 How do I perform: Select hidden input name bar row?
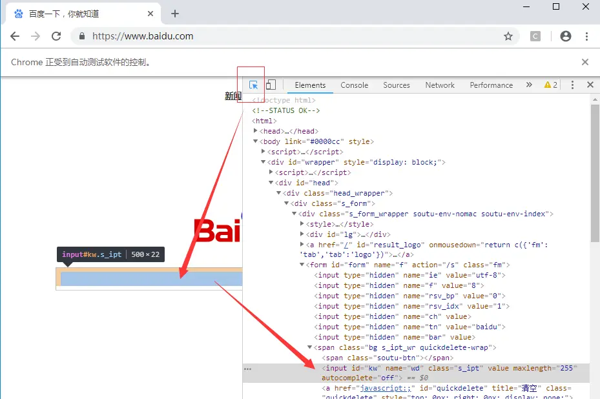tap(395, 338)
